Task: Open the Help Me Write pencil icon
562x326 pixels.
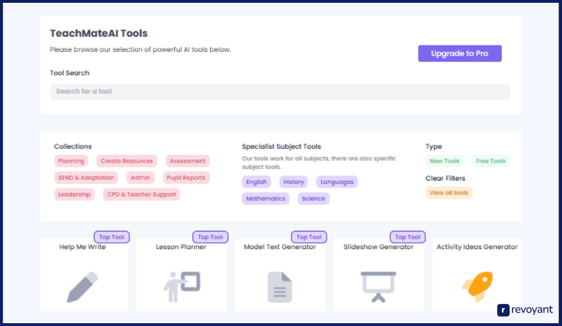Action: tap(83, 287)
